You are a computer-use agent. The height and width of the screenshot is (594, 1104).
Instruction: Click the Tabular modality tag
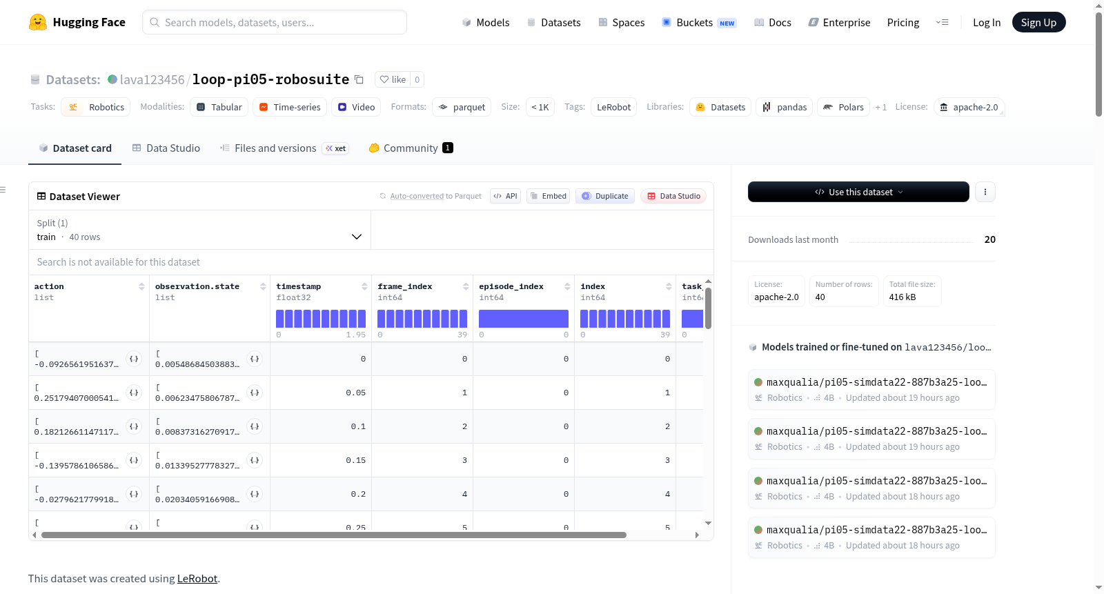(219, 107)
